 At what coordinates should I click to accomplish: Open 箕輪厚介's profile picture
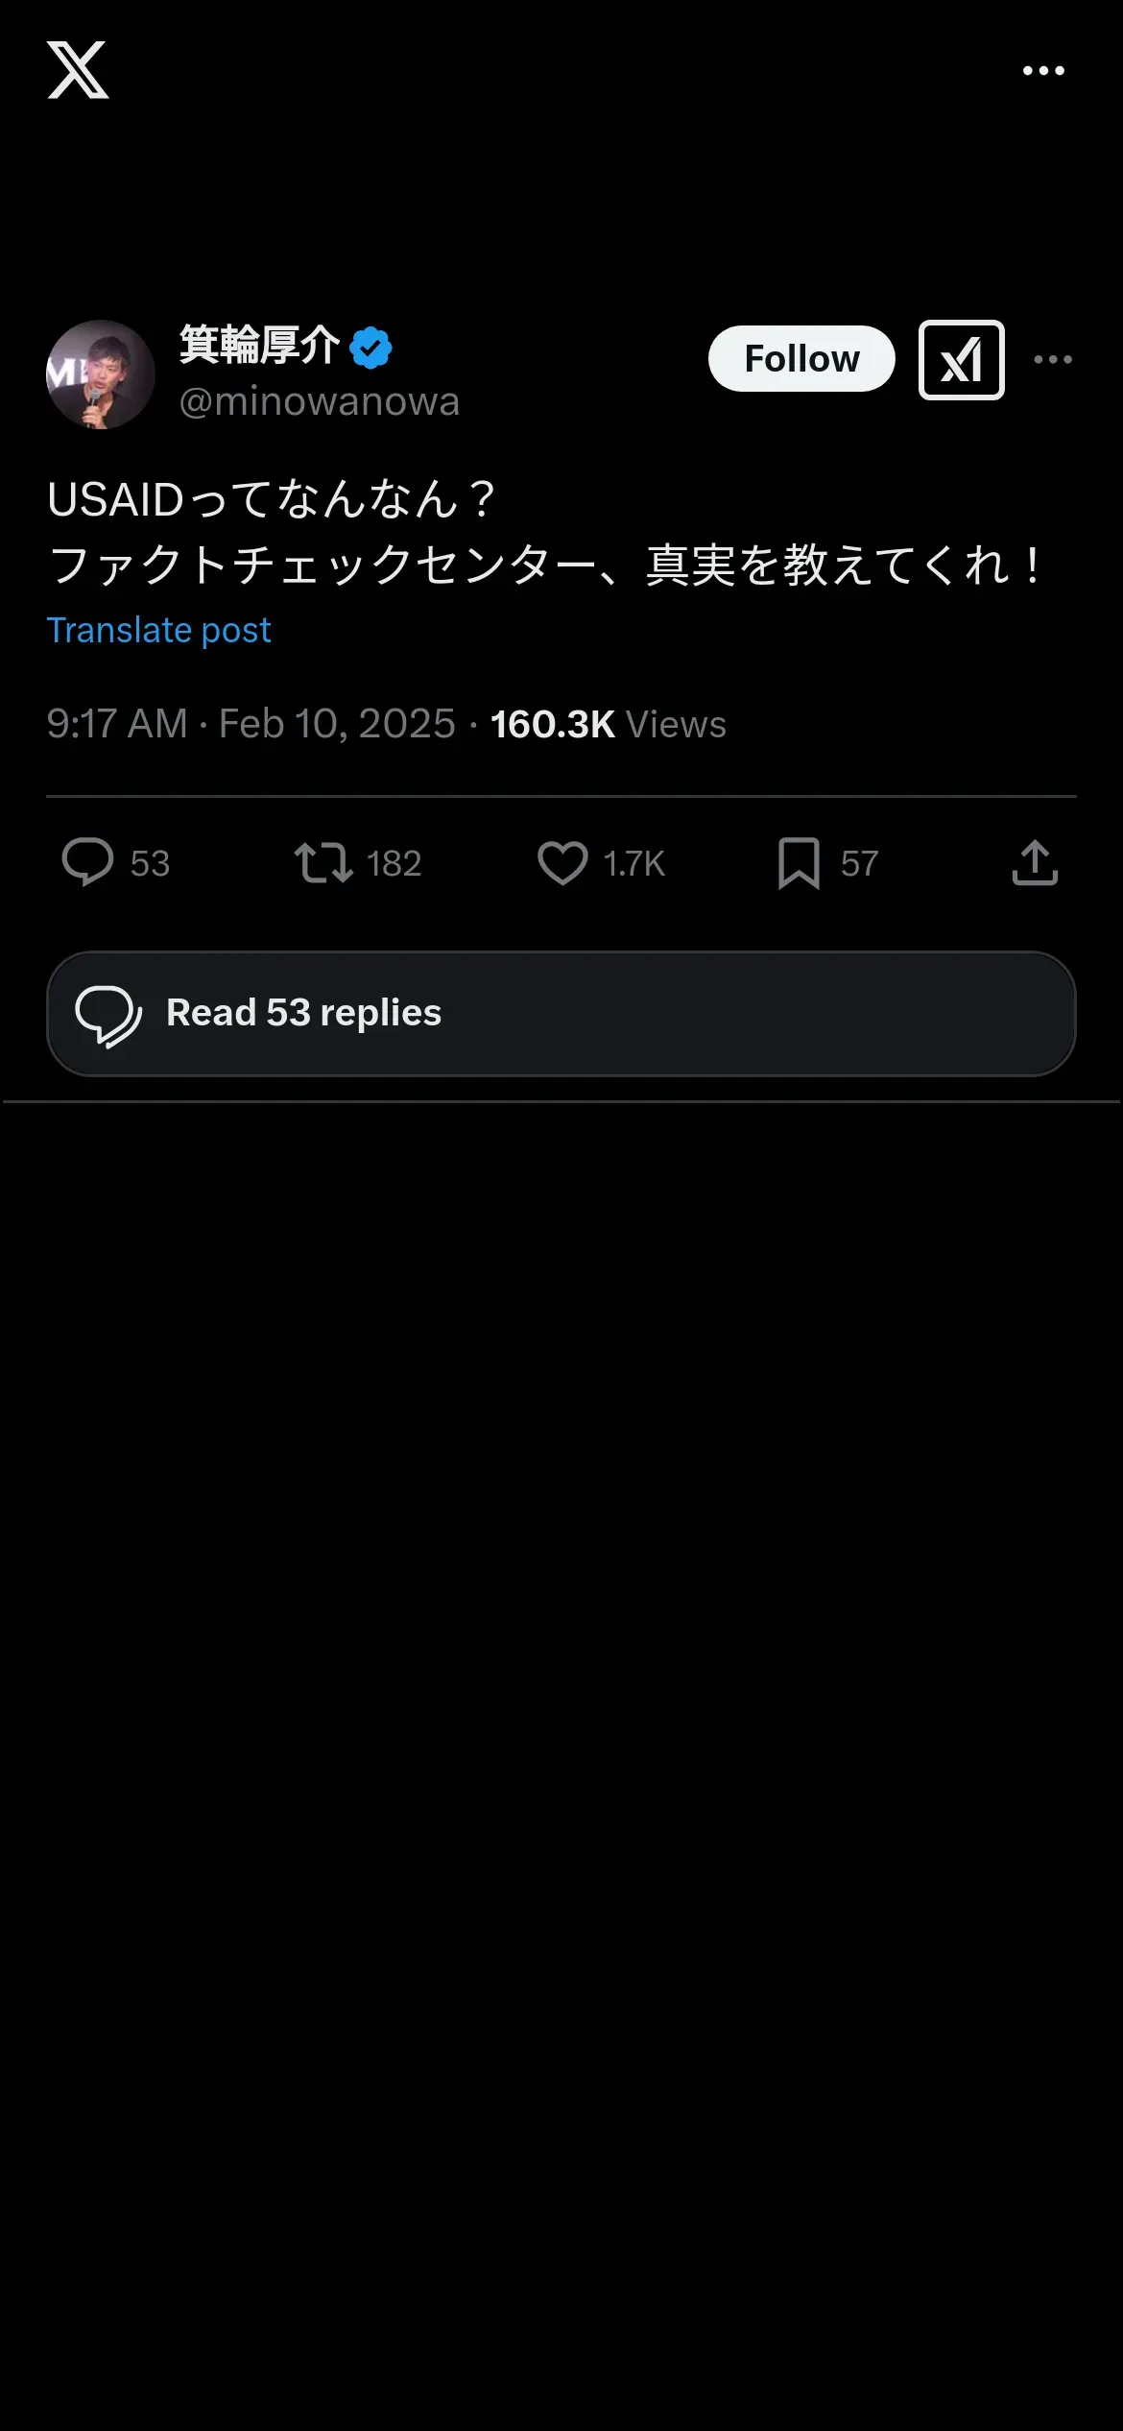coord(101,374)
